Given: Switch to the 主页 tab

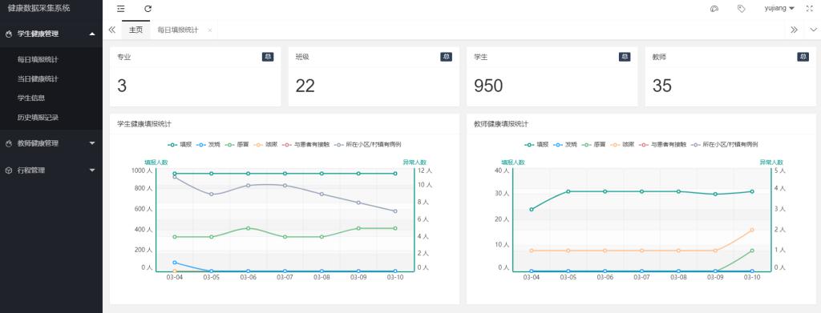Looking at the screenshot, I should [x=135, y=30].
